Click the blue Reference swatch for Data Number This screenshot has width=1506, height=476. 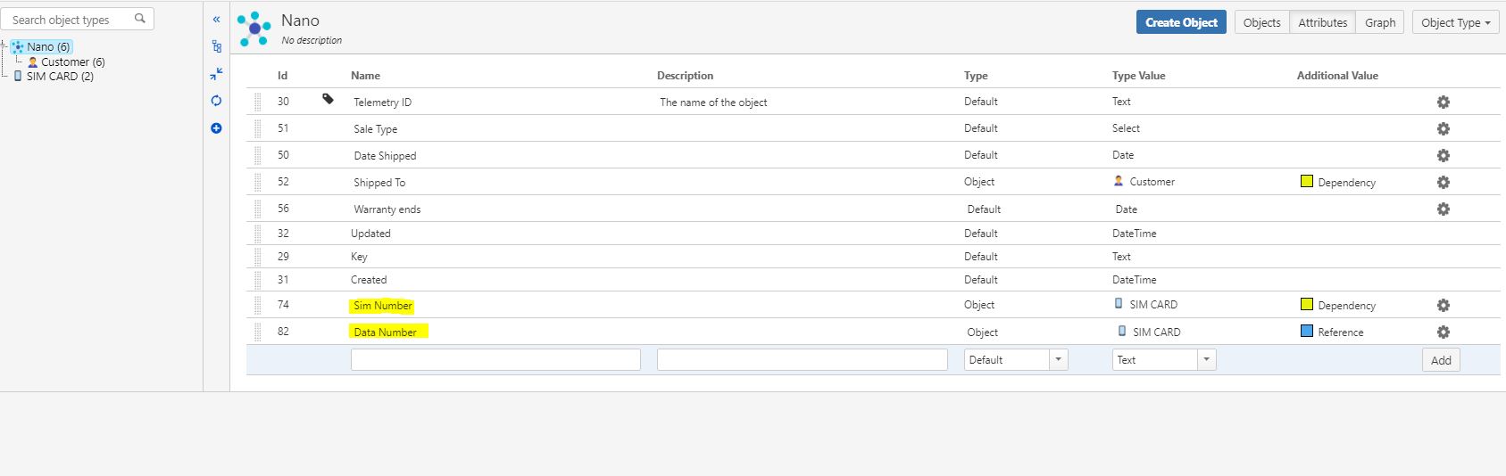pos(1306,331)
